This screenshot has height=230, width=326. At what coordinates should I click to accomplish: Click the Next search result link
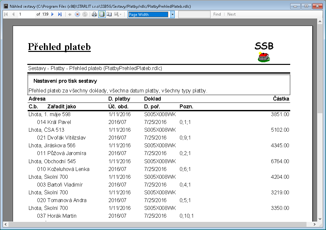(x=231, y=14)
